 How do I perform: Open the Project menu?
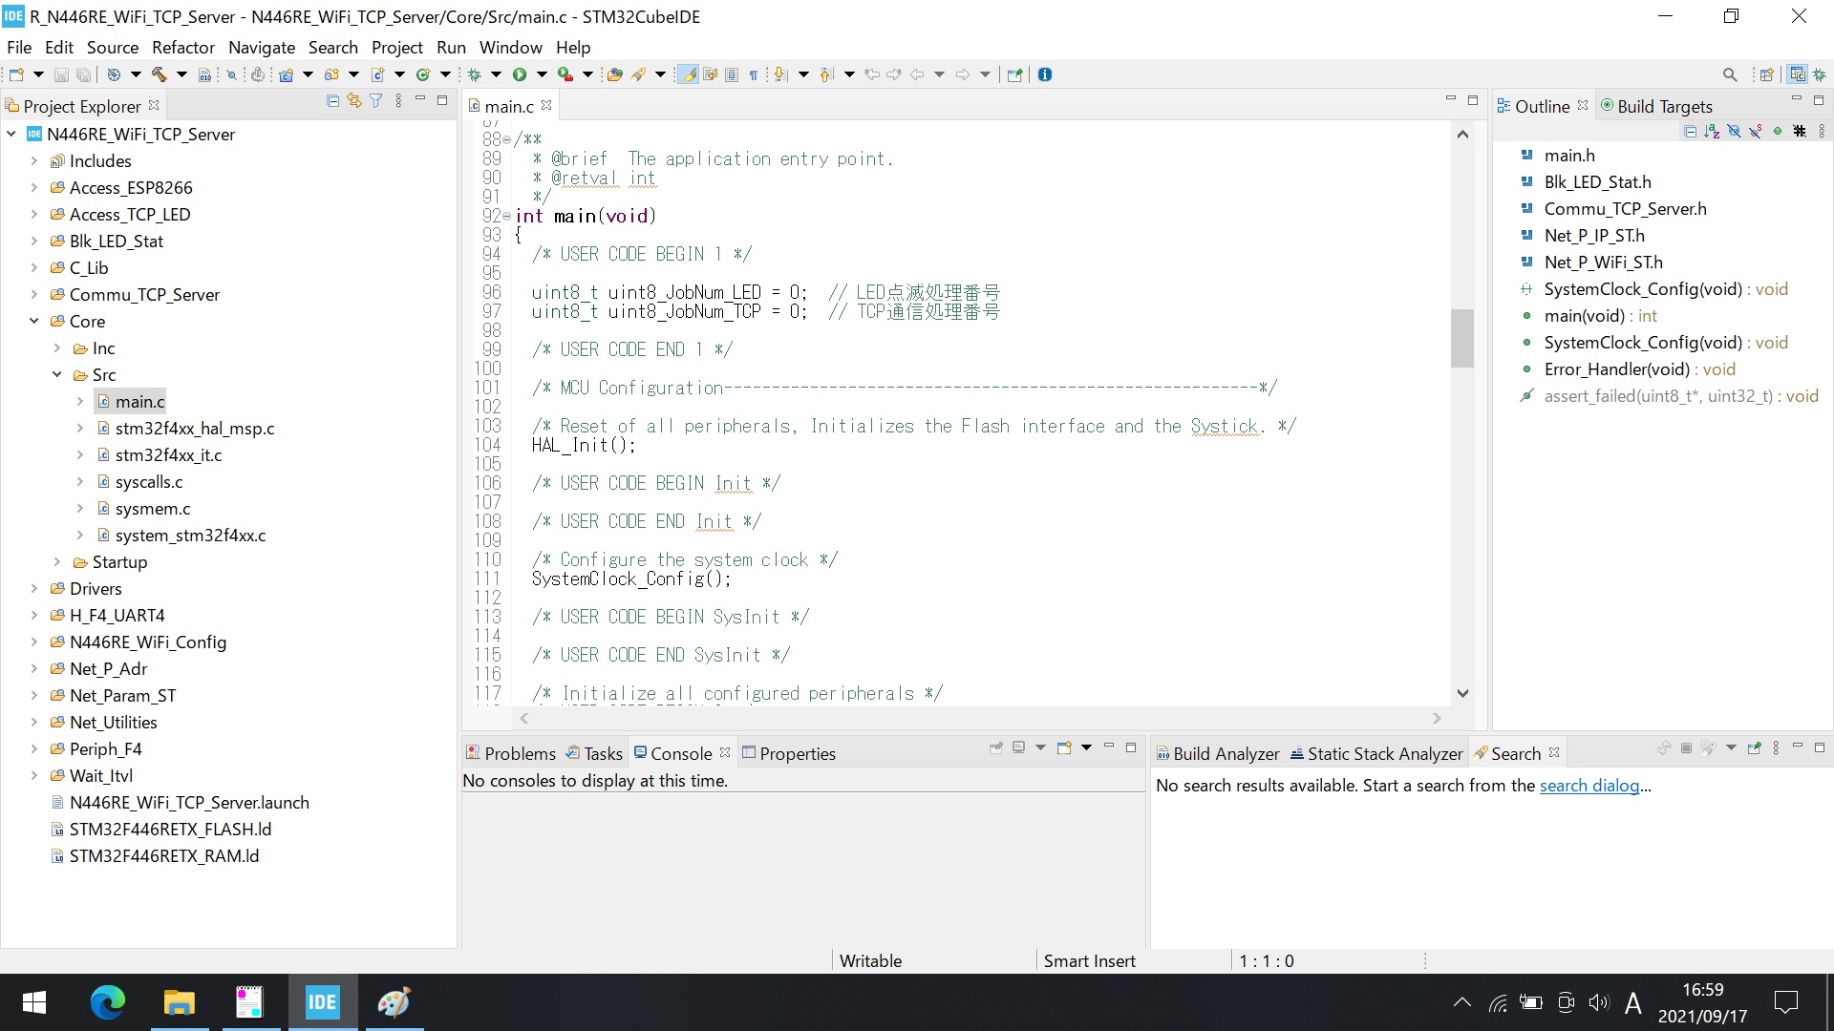[x=397, y=47]
